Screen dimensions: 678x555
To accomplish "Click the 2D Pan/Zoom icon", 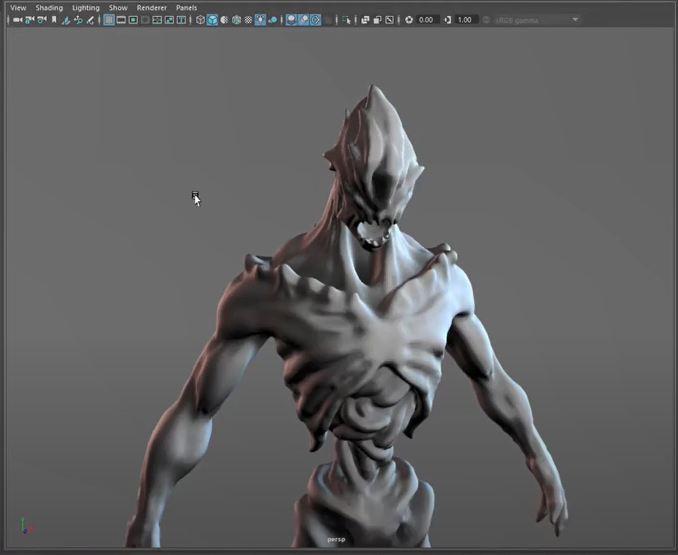I will click(78, 20).
